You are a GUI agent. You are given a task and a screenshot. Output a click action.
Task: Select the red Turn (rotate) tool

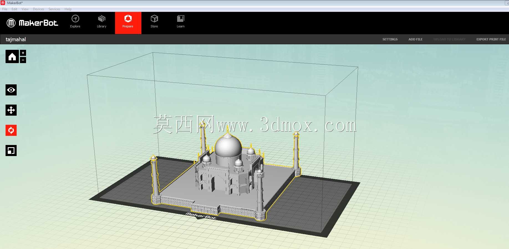pos(11,130)
